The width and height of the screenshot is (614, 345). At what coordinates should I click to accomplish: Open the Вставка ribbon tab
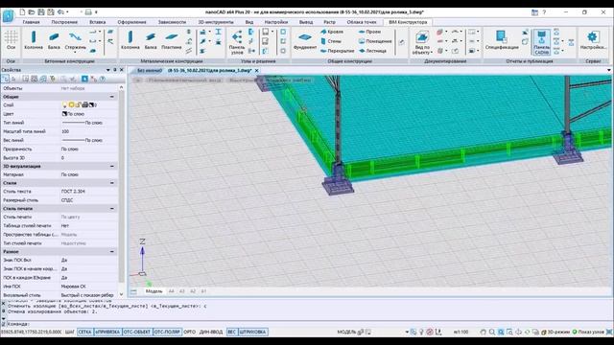97,22
